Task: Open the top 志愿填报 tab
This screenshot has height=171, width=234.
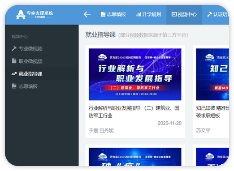Action: [113, 14]
